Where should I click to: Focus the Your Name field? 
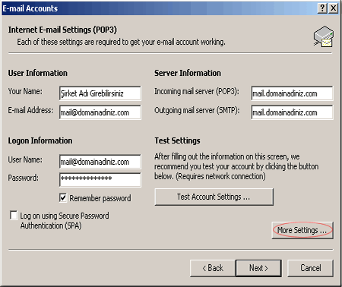[100, 93]
